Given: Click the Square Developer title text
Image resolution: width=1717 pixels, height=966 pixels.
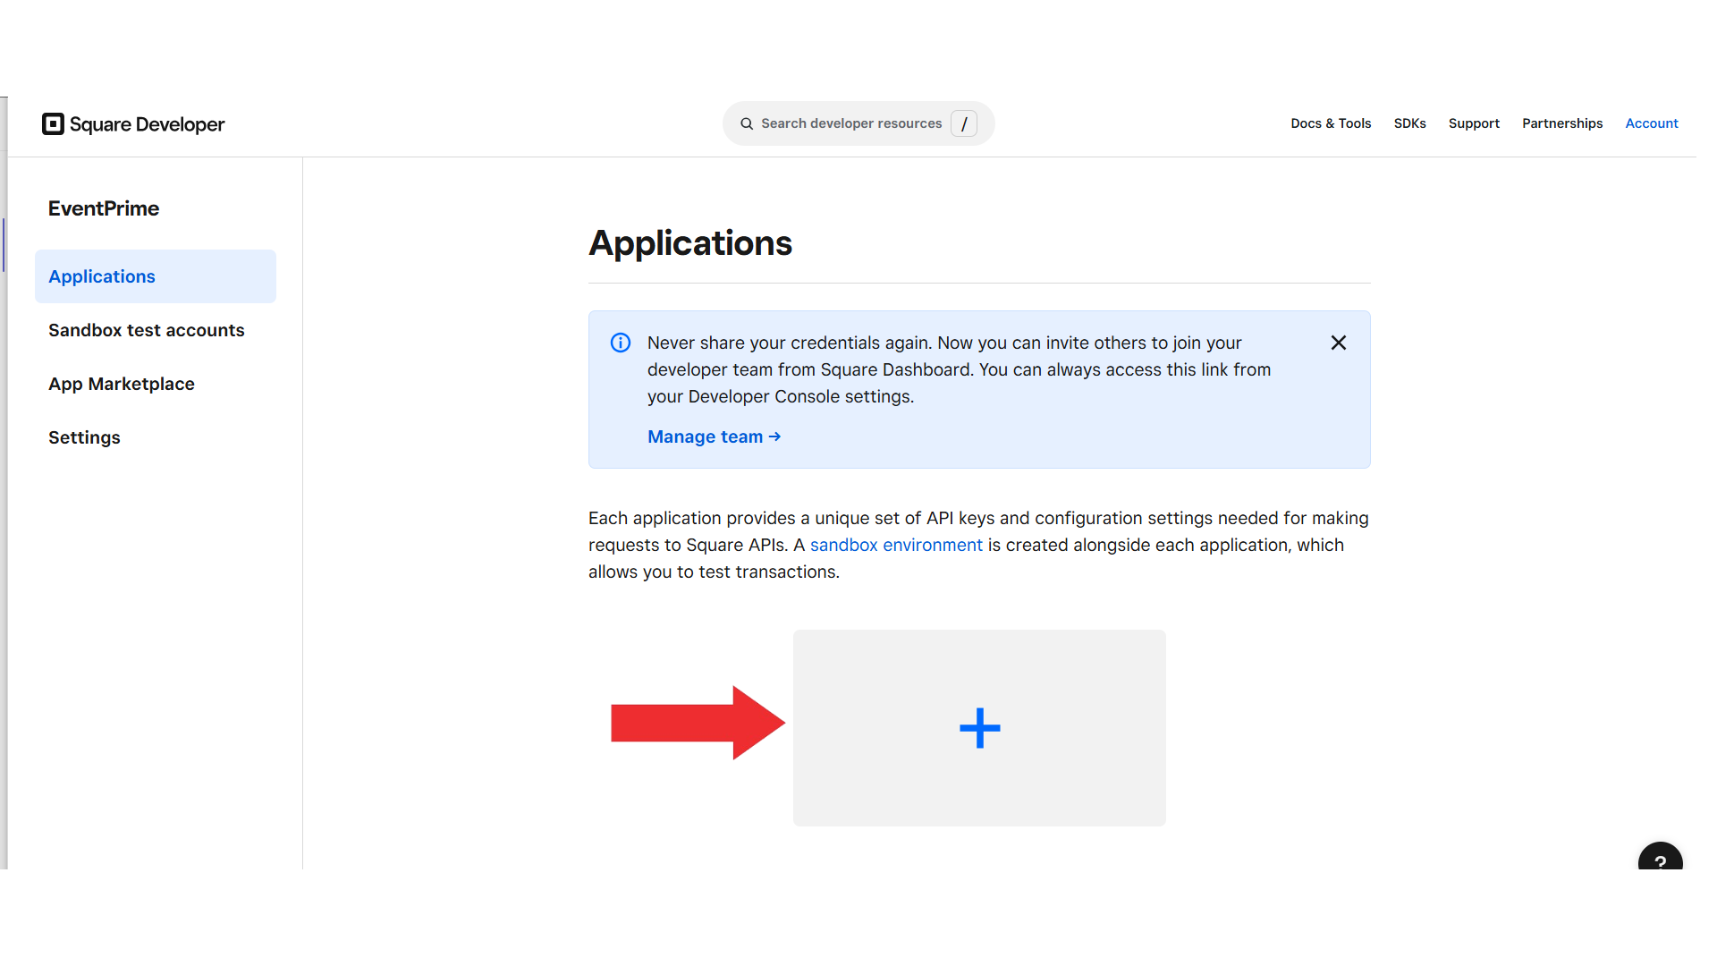Looking at the screenshot, I should pos(148,124).
